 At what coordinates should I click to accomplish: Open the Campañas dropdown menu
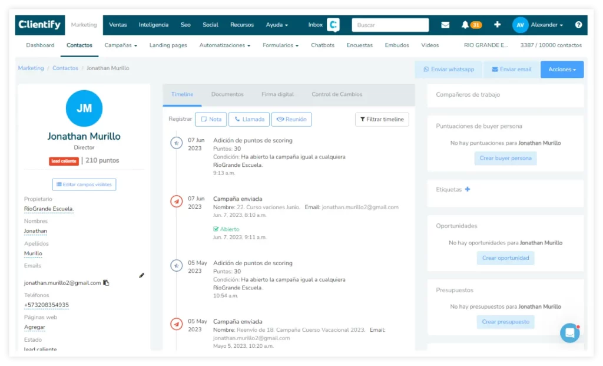click(121, 45)
